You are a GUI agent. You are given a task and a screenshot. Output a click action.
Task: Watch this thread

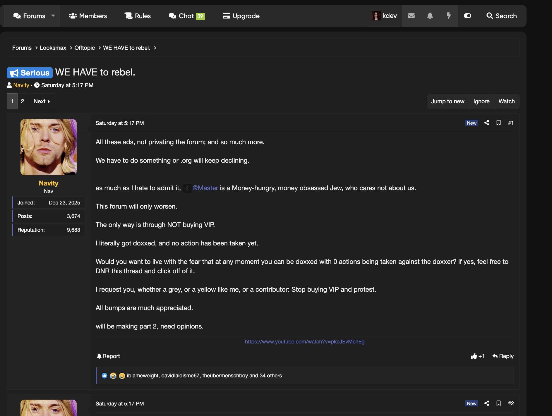click(x=506, y=101)
